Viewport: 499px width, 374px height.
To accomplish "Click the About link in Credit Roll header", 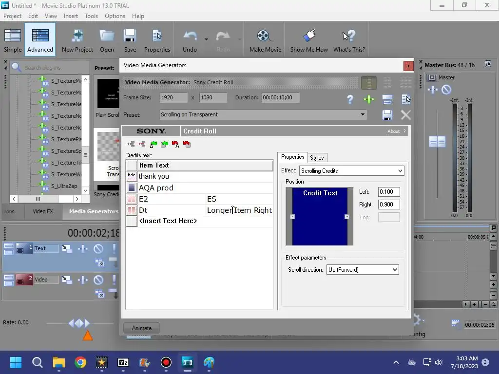I will [393, 131].
